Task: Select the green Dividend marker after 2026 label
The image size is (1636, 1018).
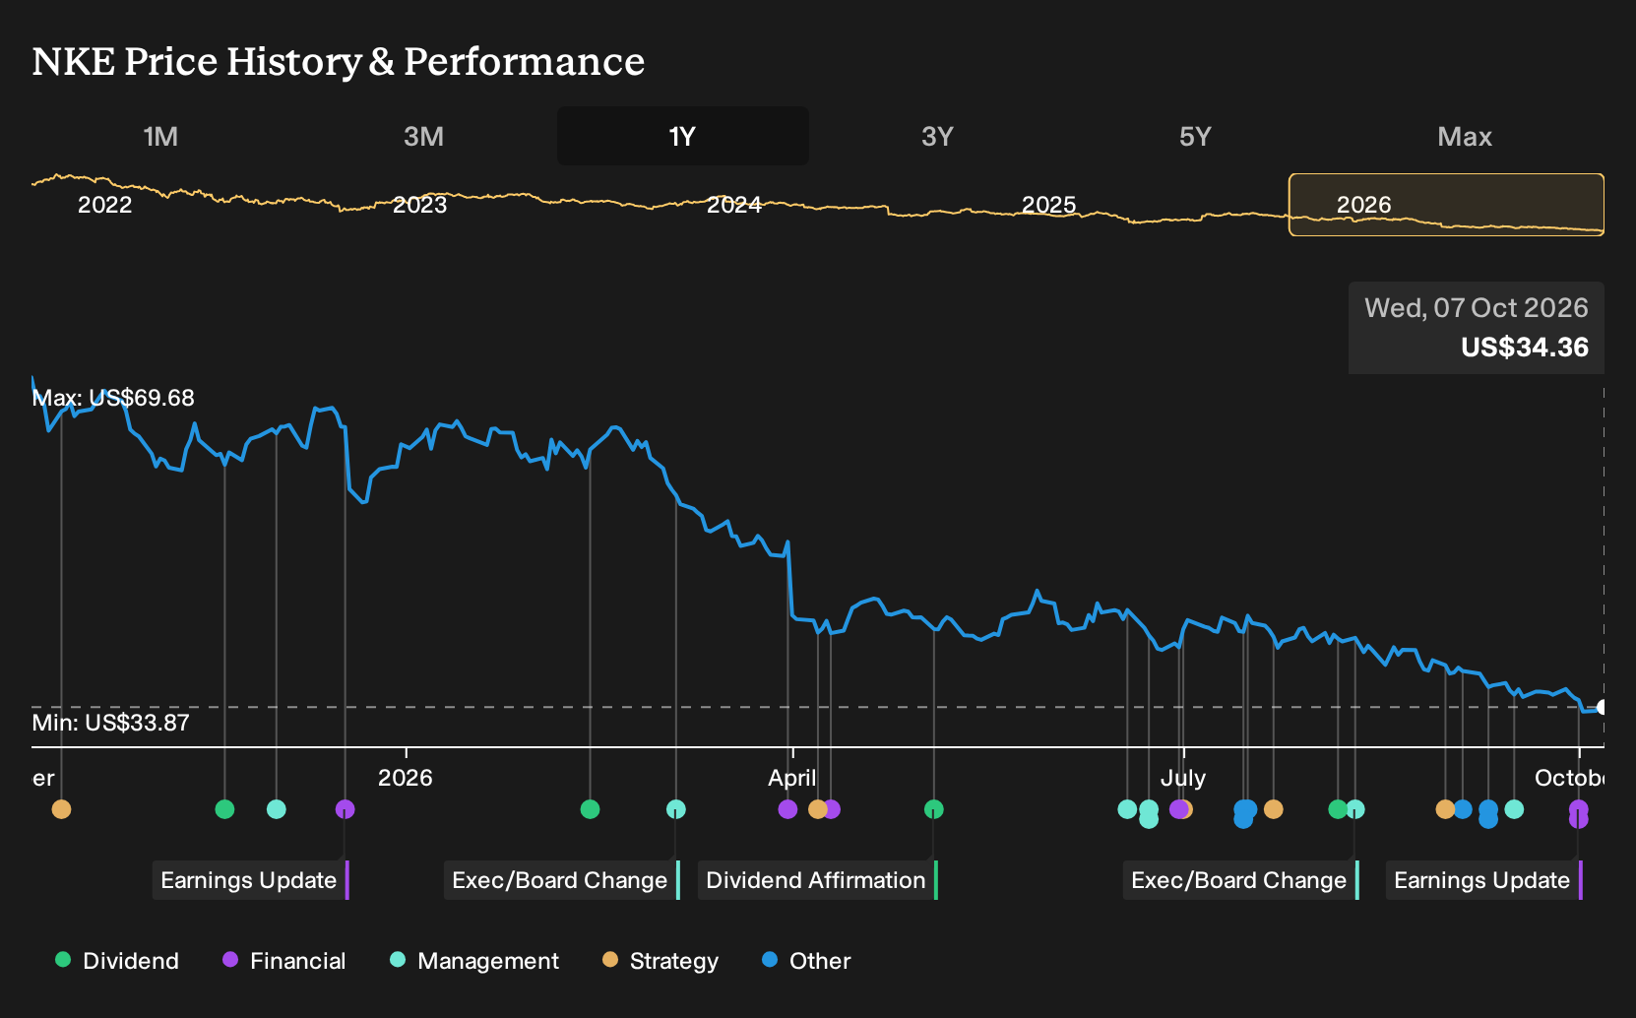Action: point(590,809)
